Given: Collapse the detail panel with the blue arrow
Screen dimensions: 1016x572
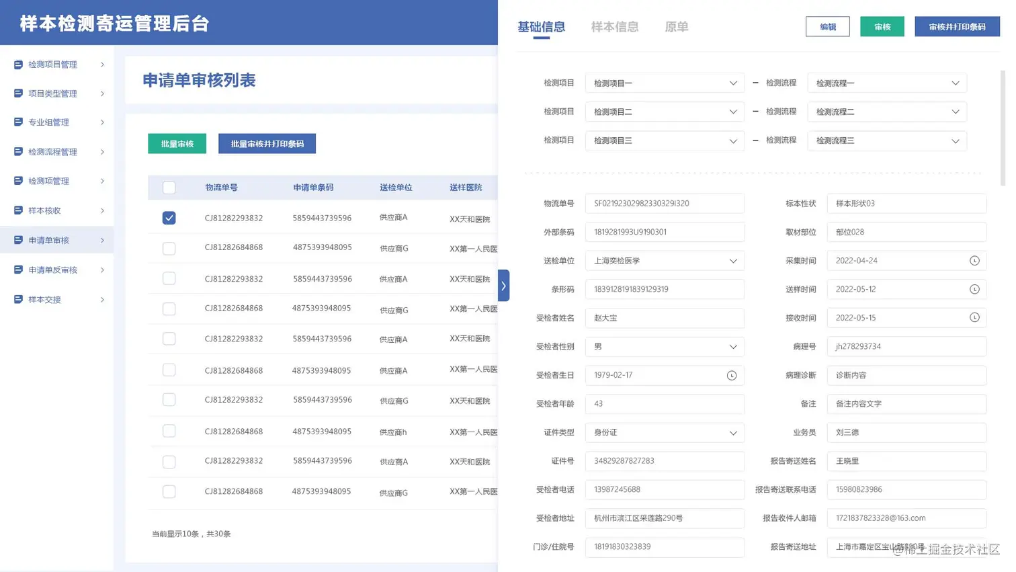Looking at the screenshot, I should pos(503,286).
